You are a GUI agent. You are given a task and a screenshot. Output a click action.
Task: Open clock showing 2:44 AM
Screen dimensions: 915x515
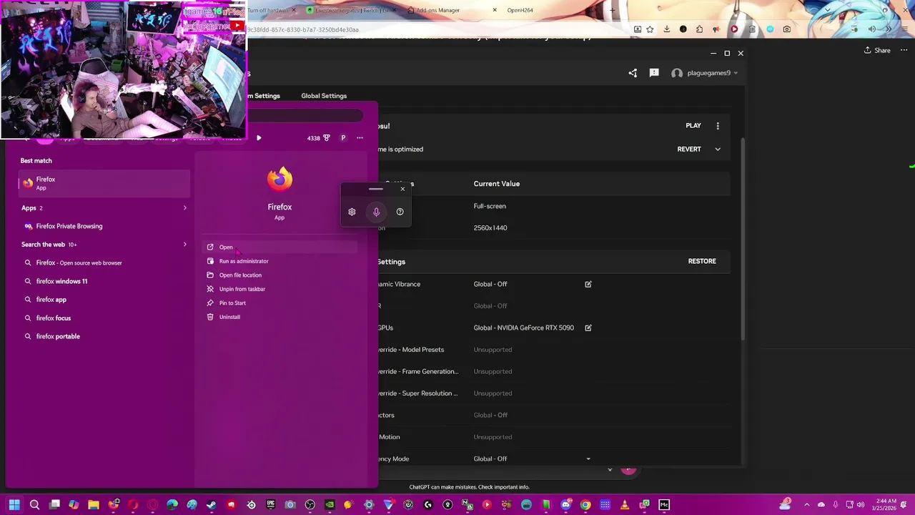point(884,505)
